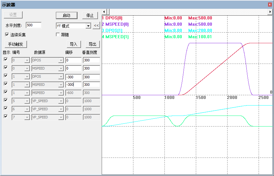Click offset field of second row MSPEED
274x176 pixels.
point(73,68)
